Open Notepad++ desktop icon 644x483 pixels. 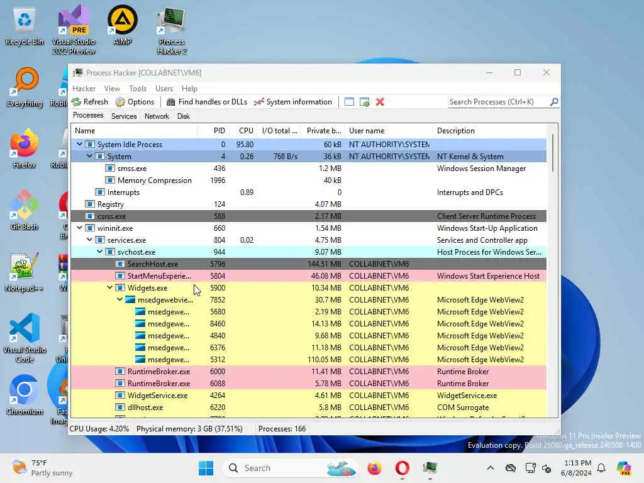(x=25, y=272)
